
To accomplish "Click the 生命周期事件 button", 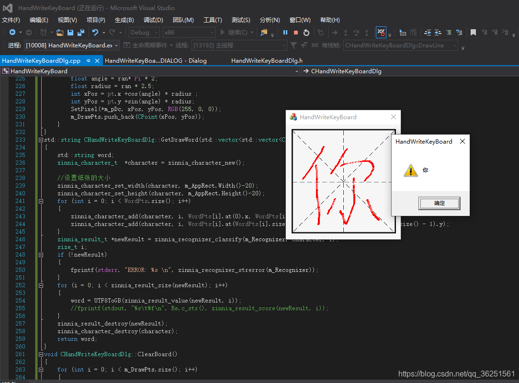I will click(148, 45).
